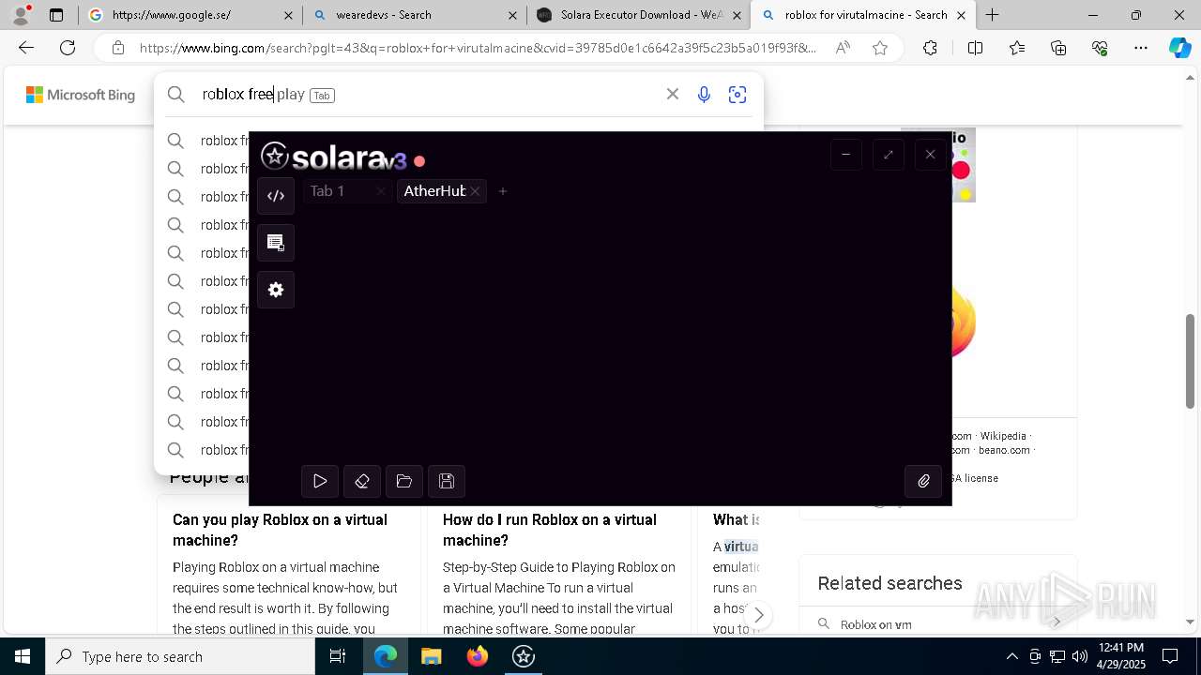The width and height of the screenshot is (1201, 675).
Task: Start Bing voice search with microphone
Action: (704, 95)
